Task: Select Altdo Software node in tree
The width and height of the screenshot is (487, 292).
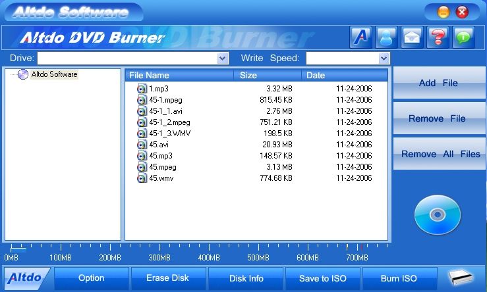Action: tap(54, 74)
